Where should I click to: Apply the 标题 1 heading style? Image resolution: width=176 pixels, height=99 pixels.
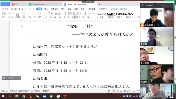coord(111,15)
